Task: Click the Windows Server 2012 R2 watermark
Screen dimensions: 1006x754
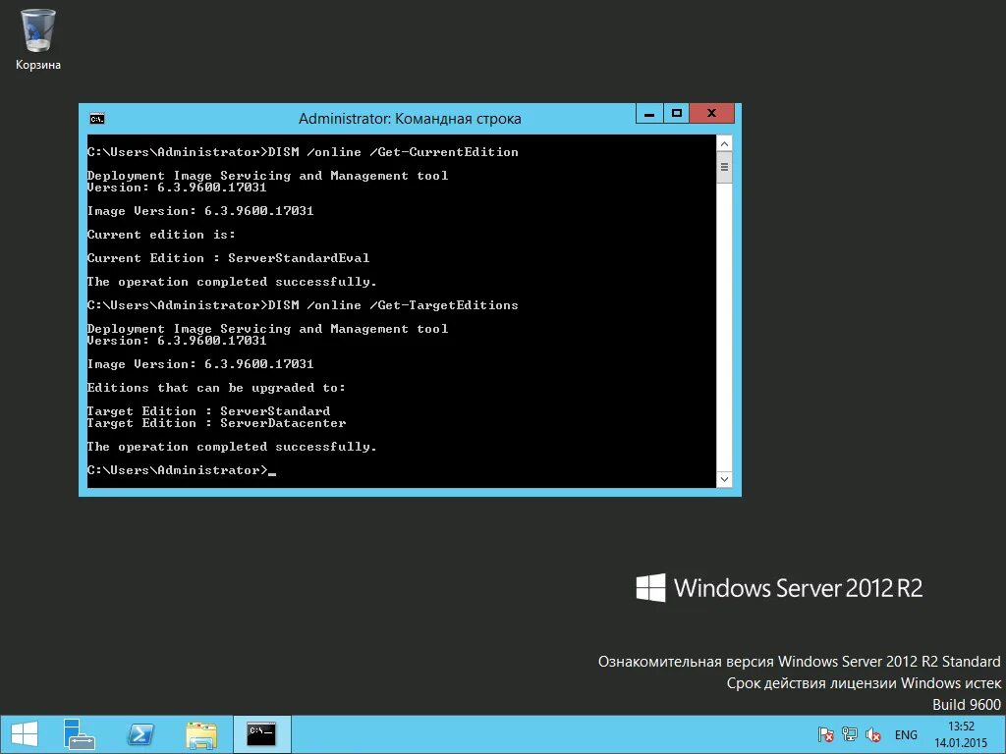Action: 781,587
